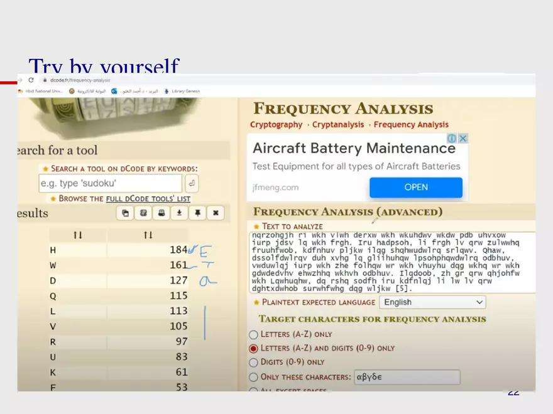Select Digits (0-9) only option

click(254, 362)
